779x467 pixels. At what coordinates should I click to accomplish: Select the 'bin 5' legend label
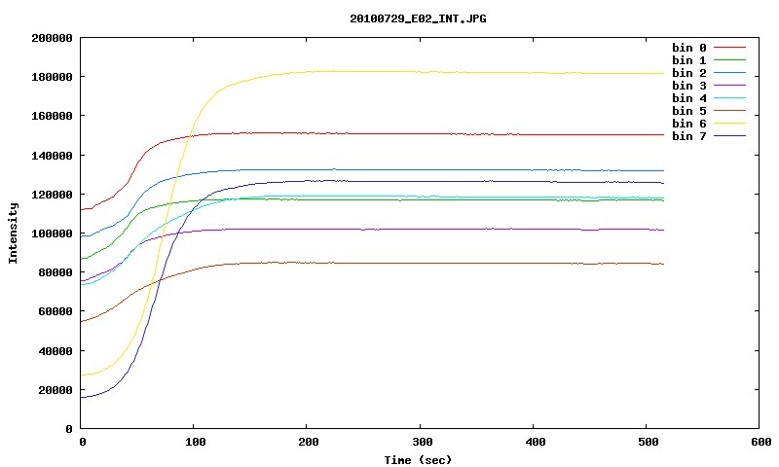coord(689,111)
